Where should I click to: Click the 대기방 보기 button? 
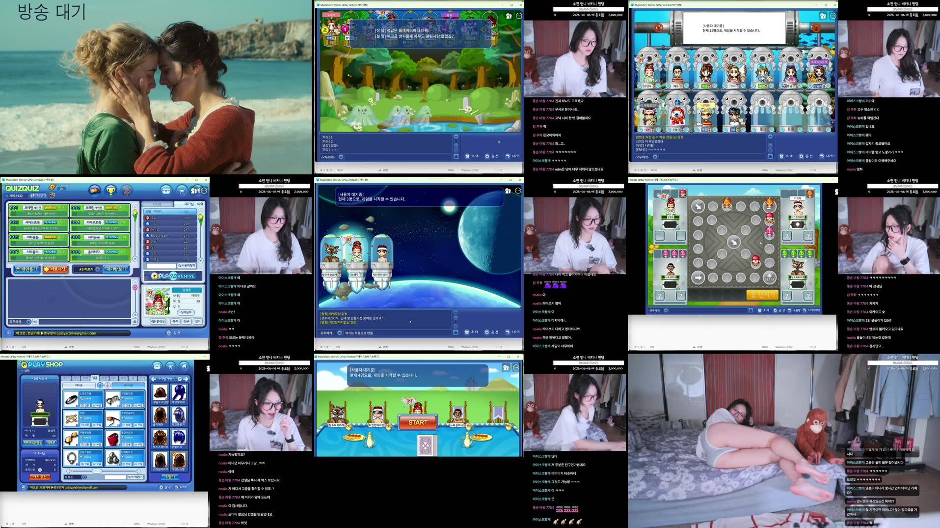pos(116,269)
